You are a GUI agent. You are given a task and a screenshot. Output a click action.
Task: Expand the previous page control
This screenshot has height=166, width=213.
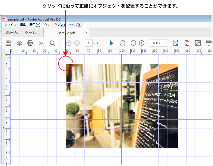tap(69, 43)
